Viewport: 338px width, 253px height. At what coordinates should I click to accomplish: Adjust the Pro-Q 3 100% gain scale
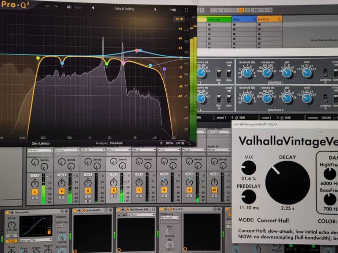(x=169, y=143)
